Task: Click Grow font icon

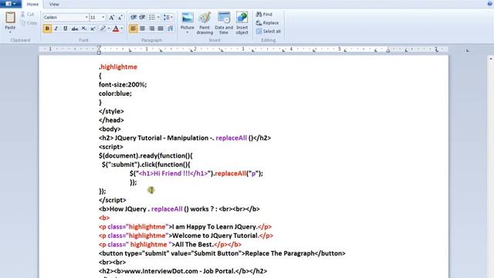Action: point(111,18)
